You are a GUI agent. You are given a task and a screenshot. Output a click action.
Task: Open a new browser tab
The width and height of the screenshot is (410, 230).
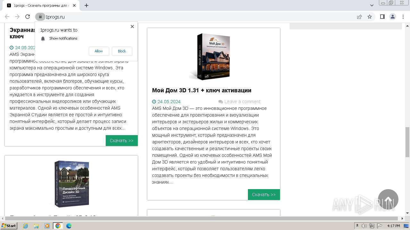[x=86, y=5]
